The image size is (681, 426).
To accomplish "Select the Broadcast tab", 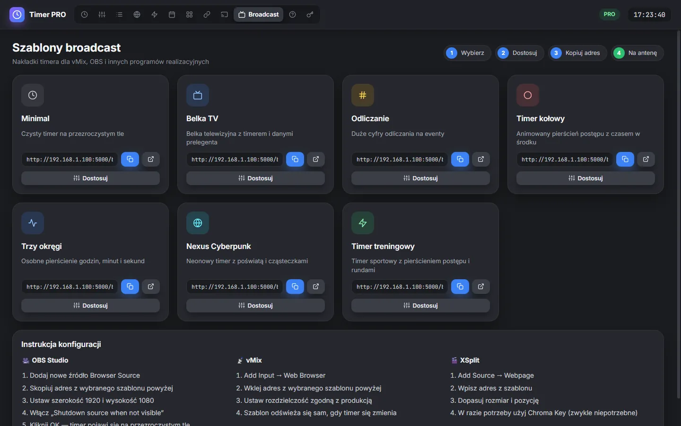I will click(258, 15).
